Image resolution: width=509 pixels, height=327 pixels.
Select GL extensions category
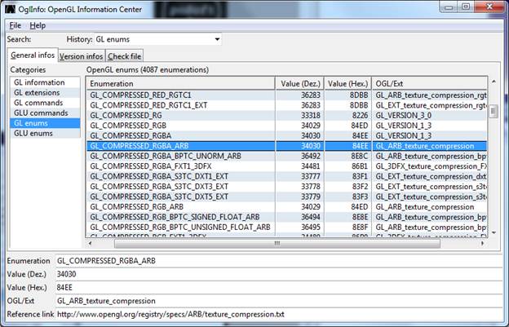click(x=38, y=92)
